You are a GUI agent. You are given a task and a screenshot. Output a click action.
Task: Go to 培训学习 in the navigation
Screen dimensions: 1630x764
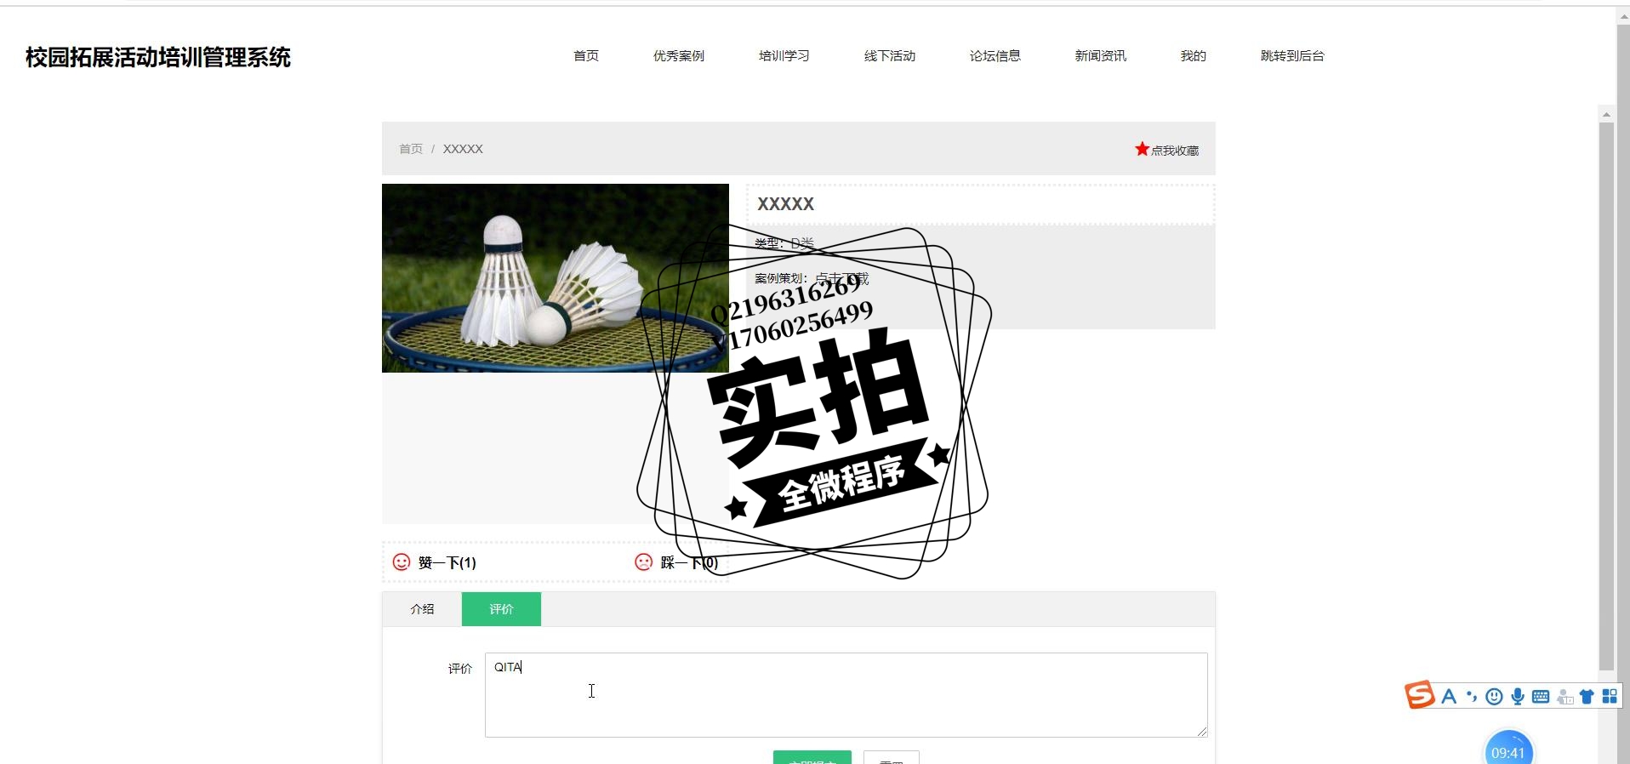pyautogui.click(x=784, y=56)
